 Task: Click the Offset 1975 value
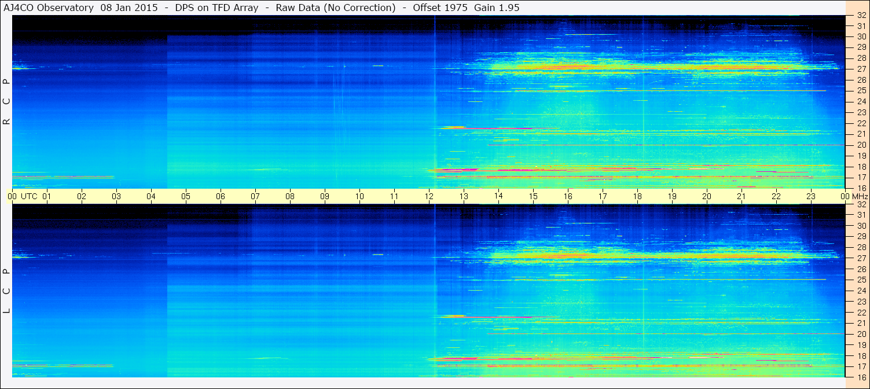(440, 8)
